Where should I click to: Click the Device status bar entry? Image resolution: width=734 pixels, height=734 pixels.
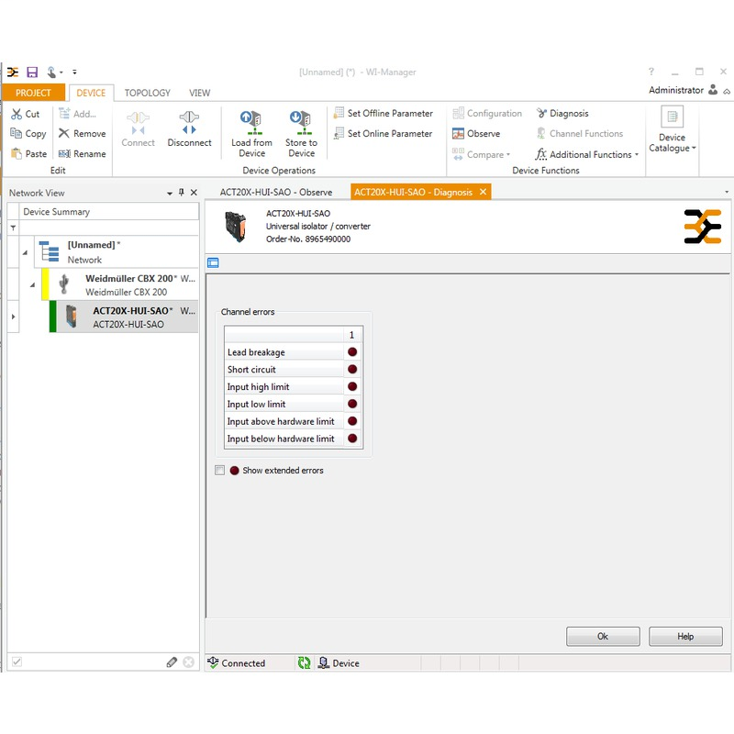coord(339,662)
